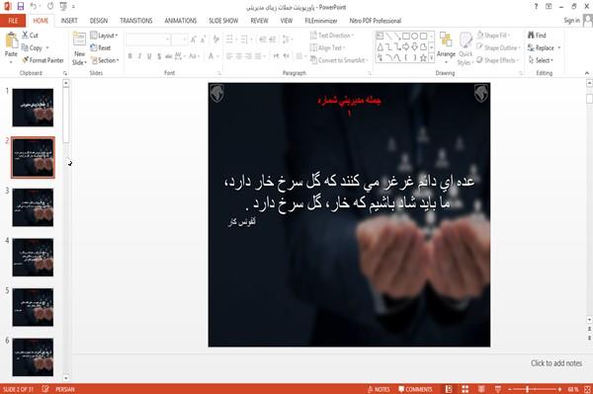
Task: Select slide 4 thumbnail in the panel
Action: [x=33, y=258]
